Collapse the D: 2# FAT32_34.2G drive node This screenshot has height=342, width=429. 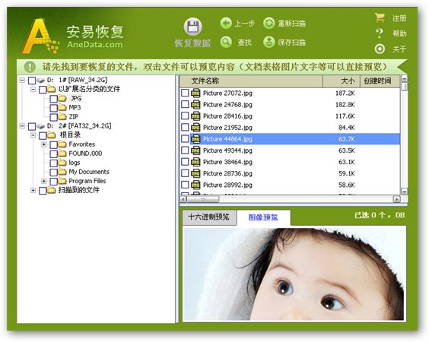coord(22,126)
